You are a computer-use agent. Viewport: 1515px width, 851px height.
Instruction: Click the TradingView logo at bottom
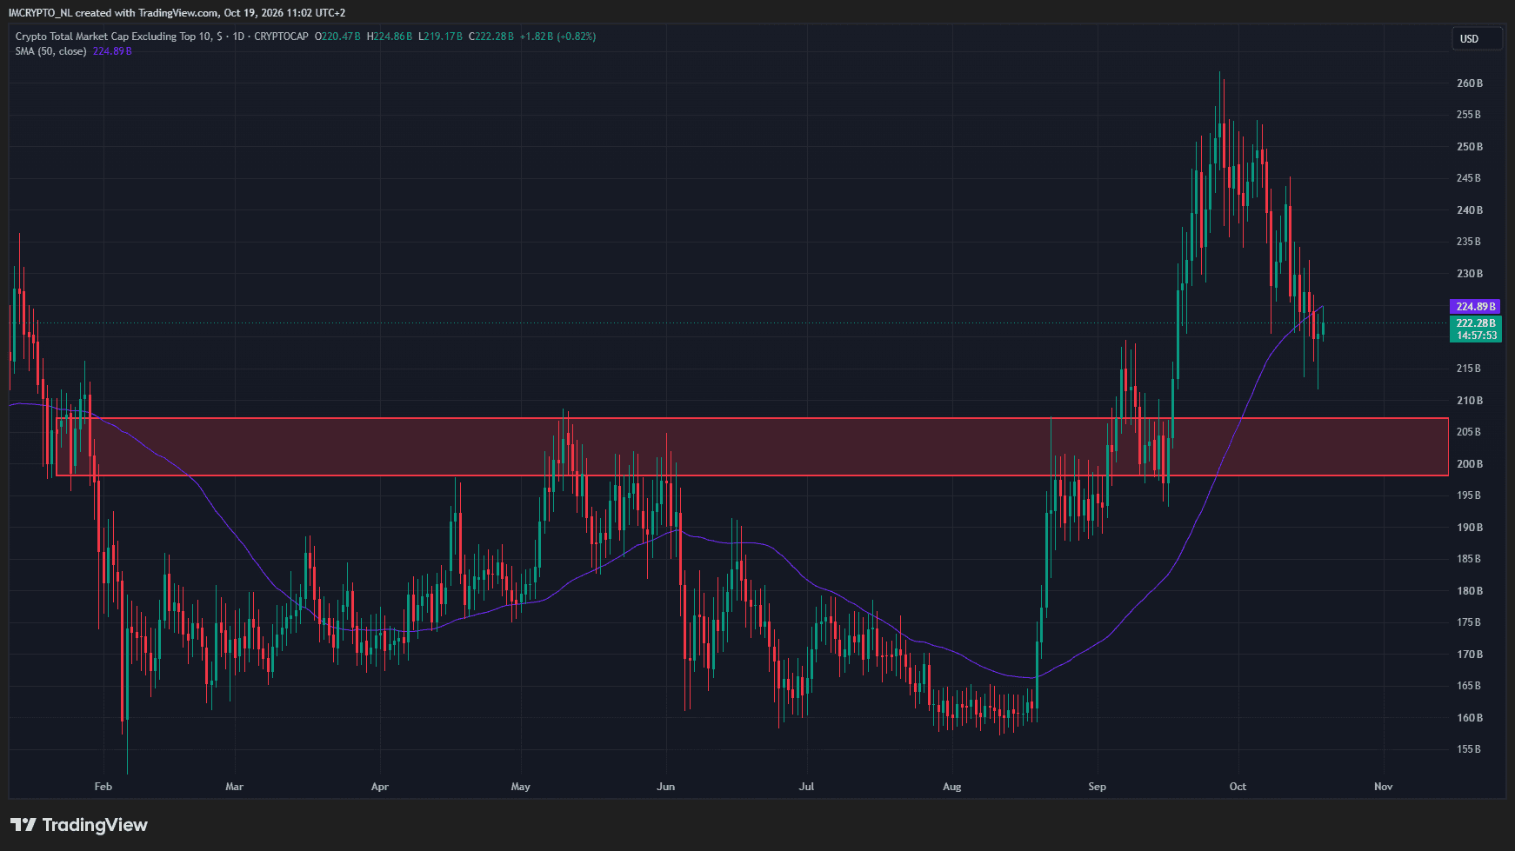(79, 825)
